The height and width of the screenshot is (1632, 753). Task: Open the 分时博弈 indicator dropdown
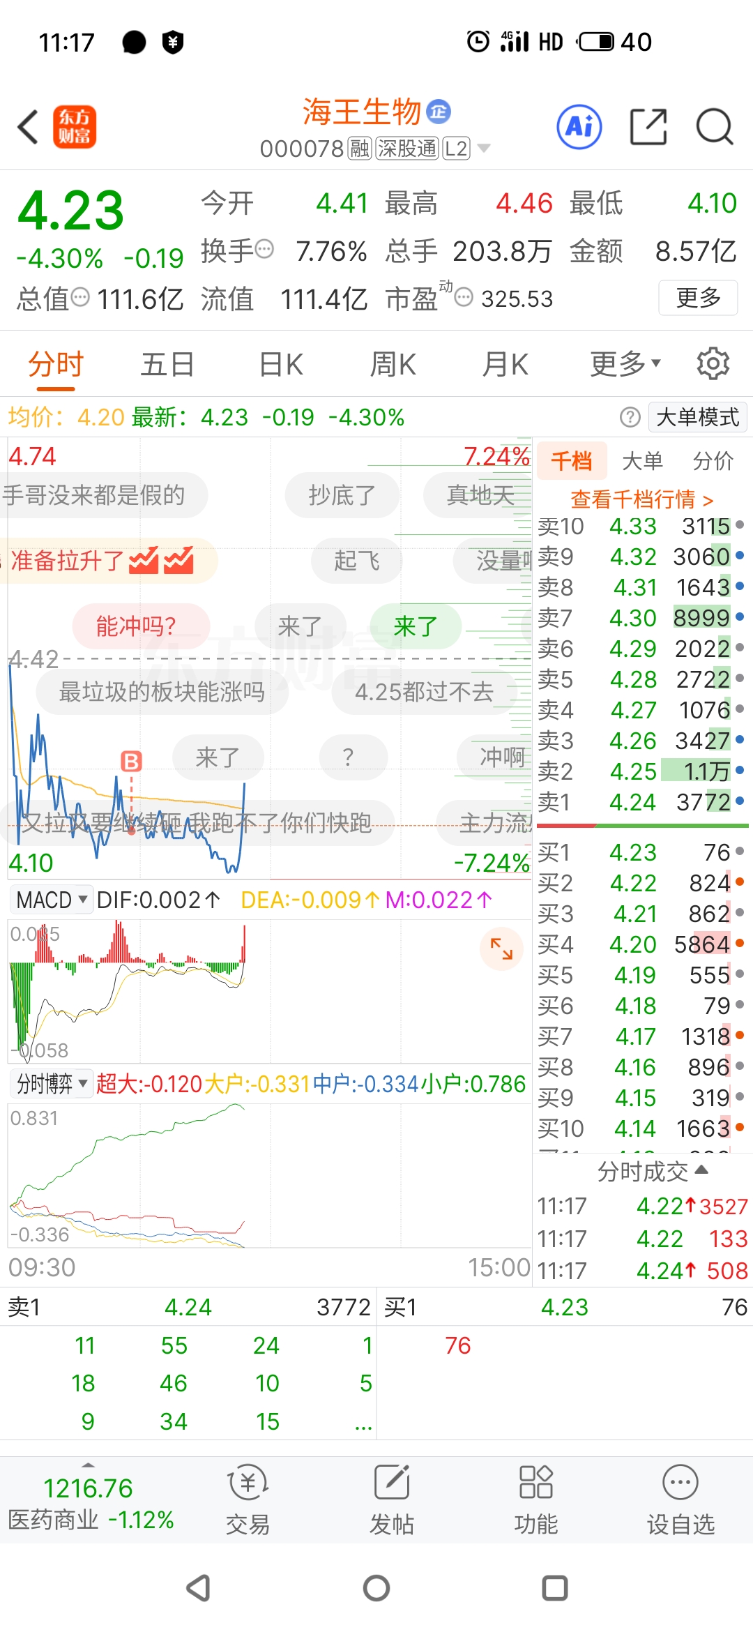pyautogui.click(x=52, y=1083)
